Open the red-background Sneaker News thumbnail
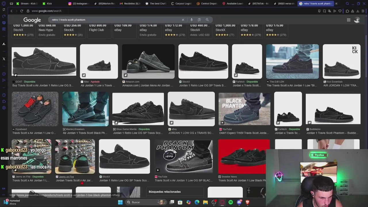This screenshot has width=368, height=207. coord(244,156)
